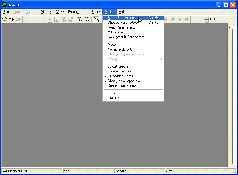This screenshot has height=175, width=238.
Task: Uncheck Embedded Fonts in the menu
Action: tap(120, 76)
